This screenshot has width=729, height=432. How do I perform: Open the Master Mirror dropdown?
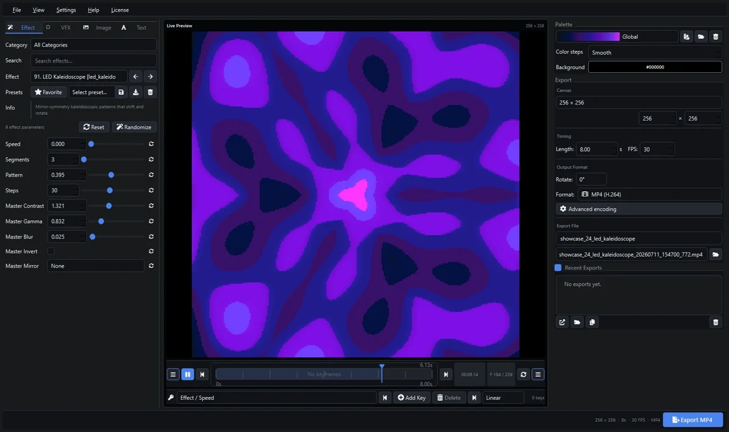click(x=96, y=266)
